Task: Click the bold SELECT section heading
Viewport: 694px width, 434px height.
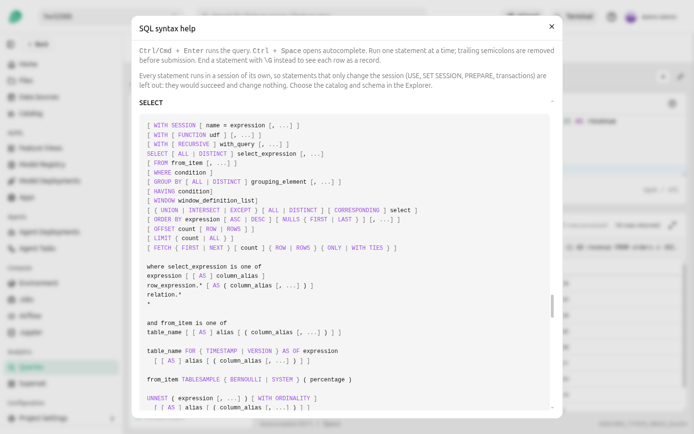Action: (151, 103)
